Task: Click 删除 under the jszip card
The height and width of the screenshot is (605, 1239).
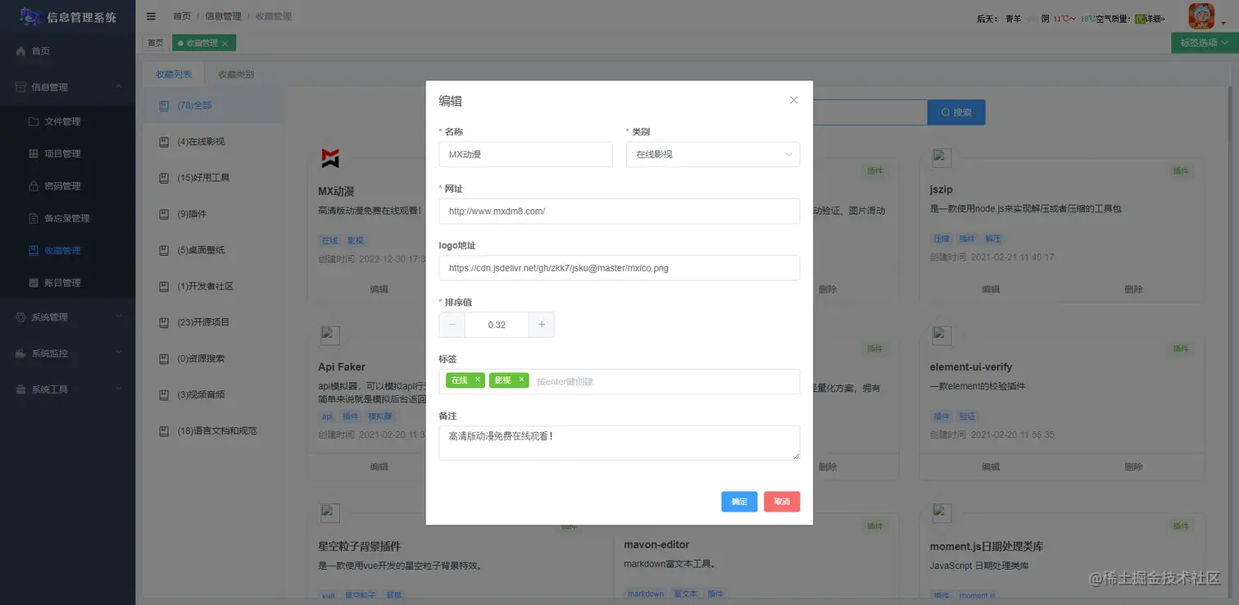Action: [1133, 289]
